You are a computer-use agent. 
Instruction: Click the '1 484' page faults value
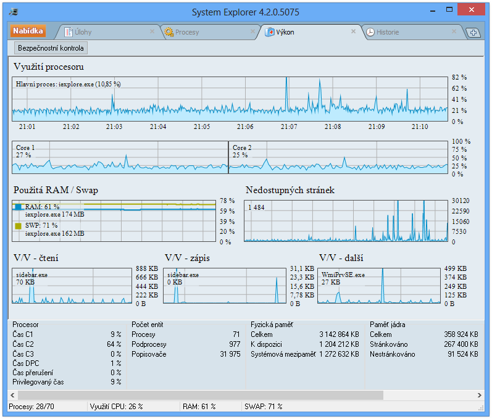(x=256, y=207)
